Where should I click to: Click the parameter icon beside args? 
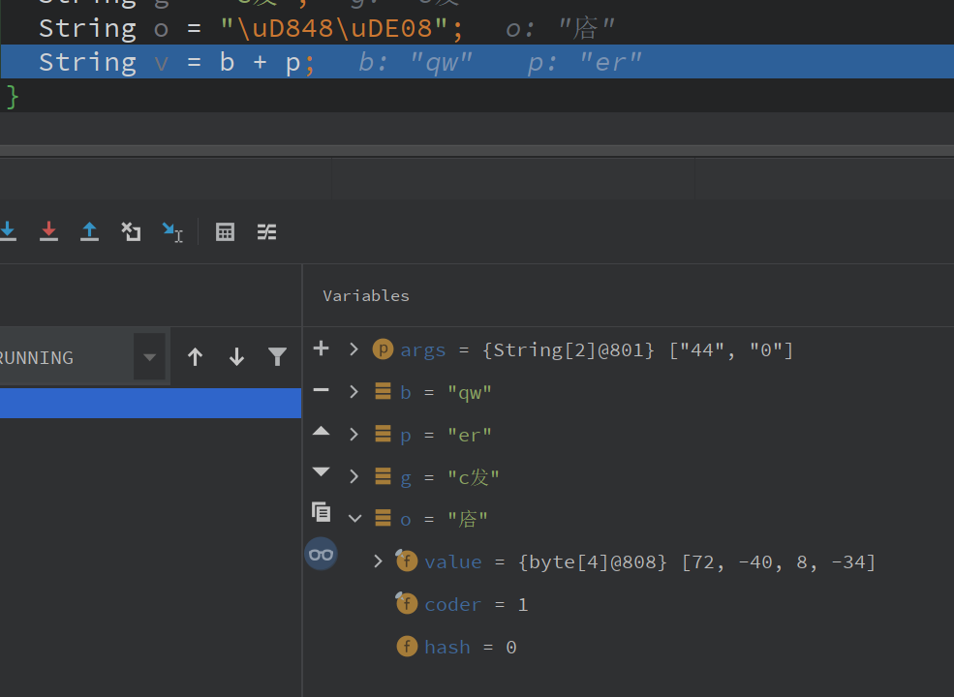coord(383,349)
